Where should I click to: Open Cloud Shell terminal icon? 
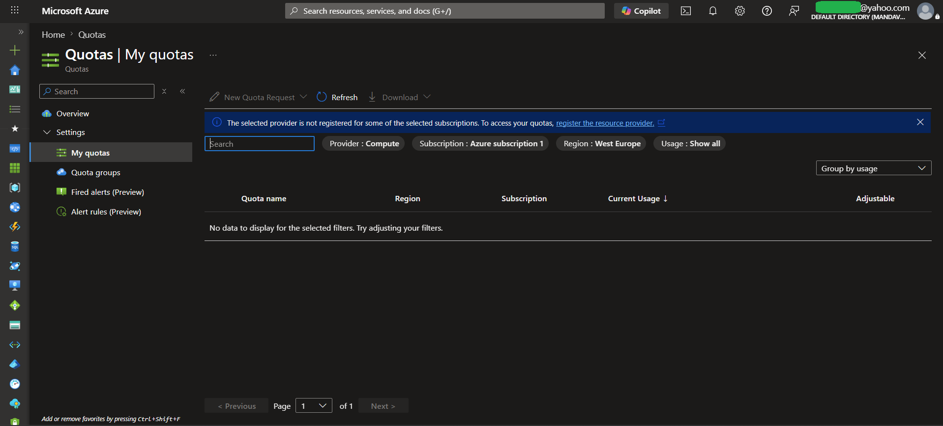click(686, 11)
